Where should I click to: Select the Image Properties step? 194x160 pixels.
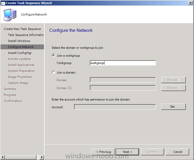click(x=20, y=77)
